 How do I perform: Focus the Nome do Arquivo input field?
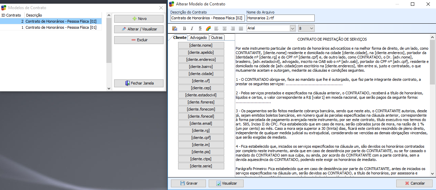280,18
